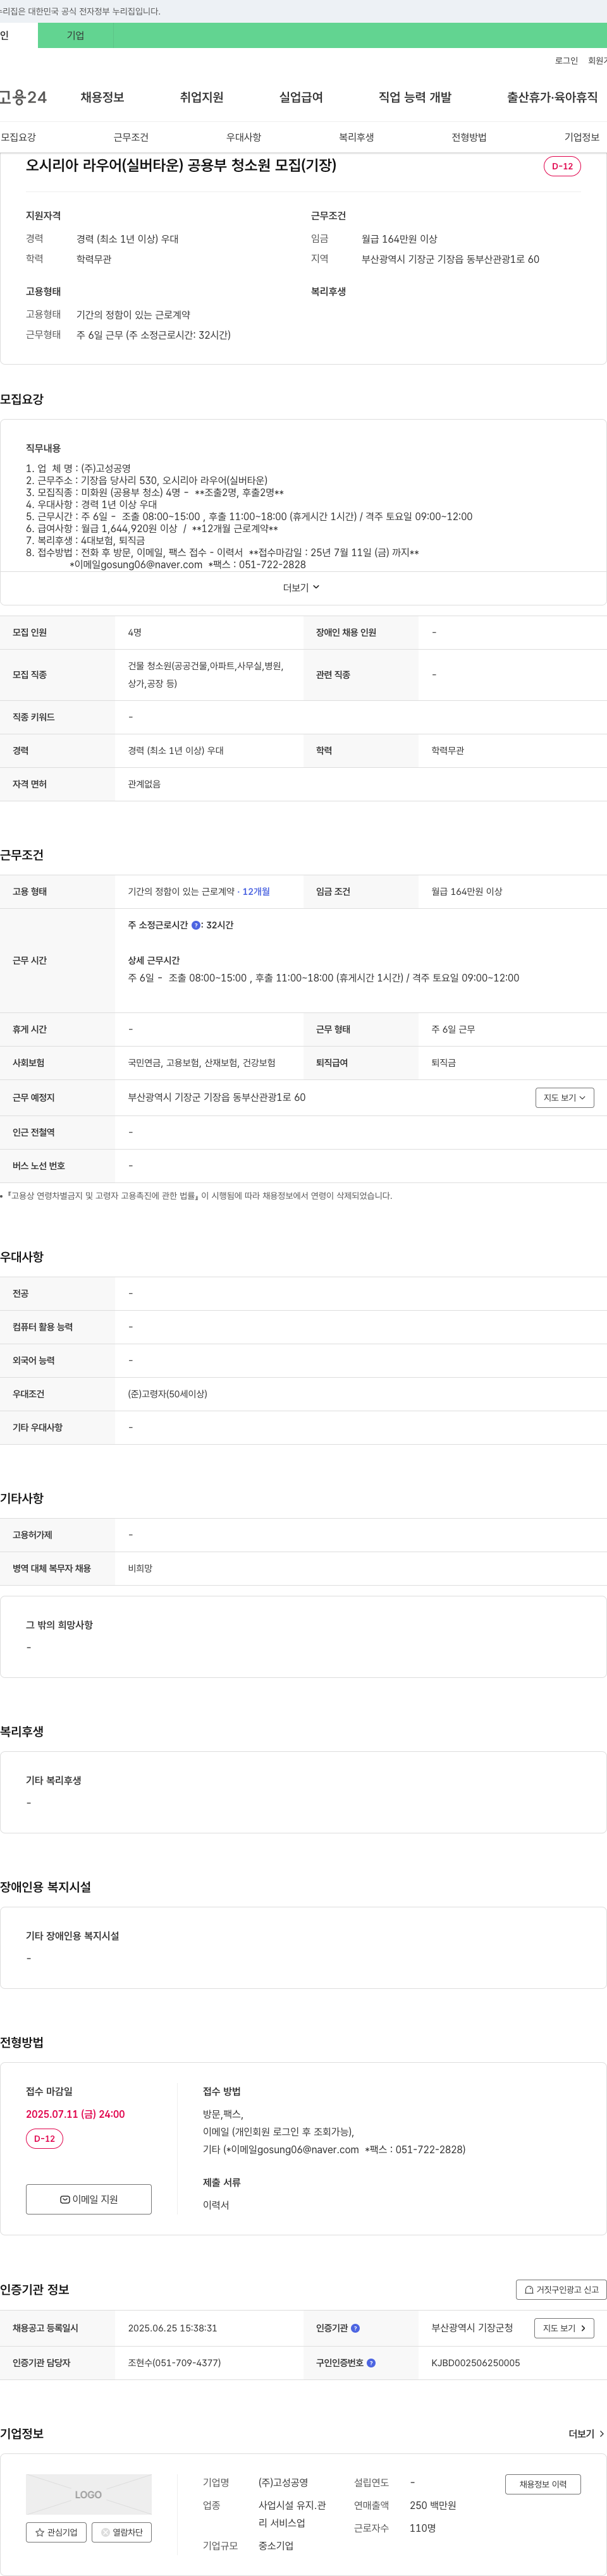607x2576 pixels.
Task: Jump to 모집요강 section tab
Action: click(x=18, y=137)
